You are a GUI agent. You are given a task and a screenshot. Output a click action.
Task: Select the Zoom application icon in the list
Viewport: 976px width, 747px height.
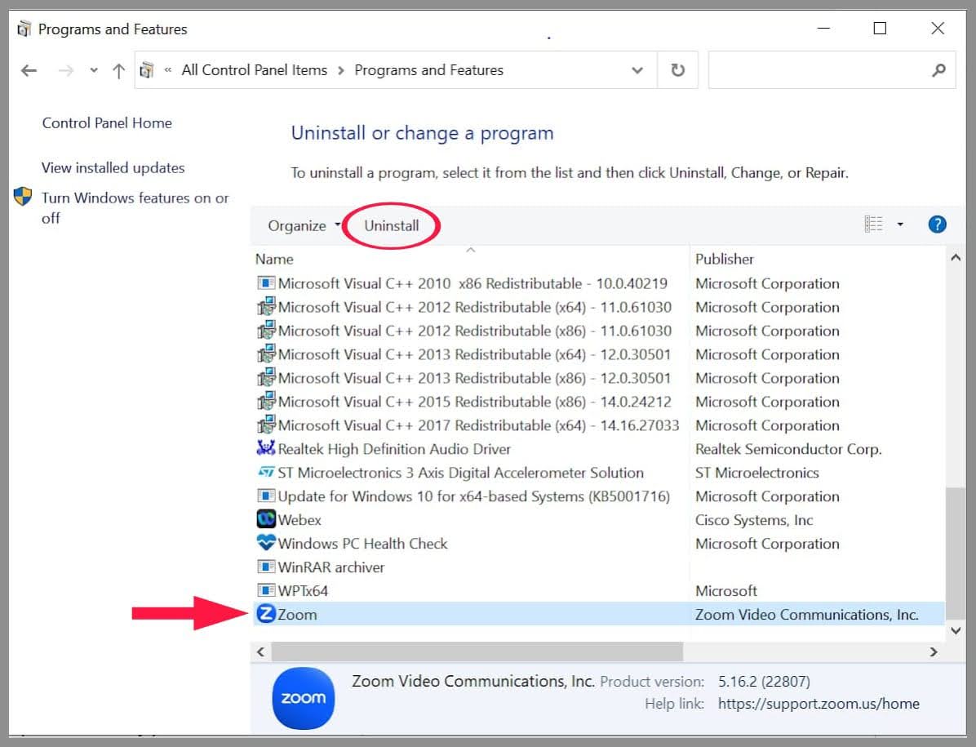click(x=266, y=614)
